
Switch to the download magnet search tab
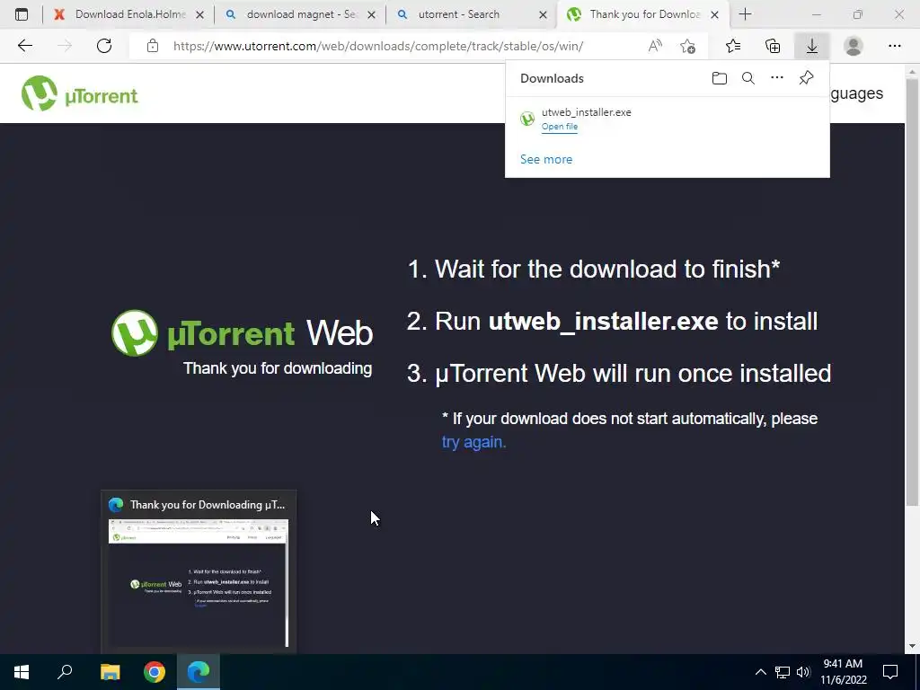click(300, 14)
